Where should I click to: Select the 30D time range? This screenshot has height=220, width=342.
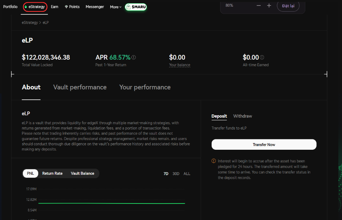176,174
